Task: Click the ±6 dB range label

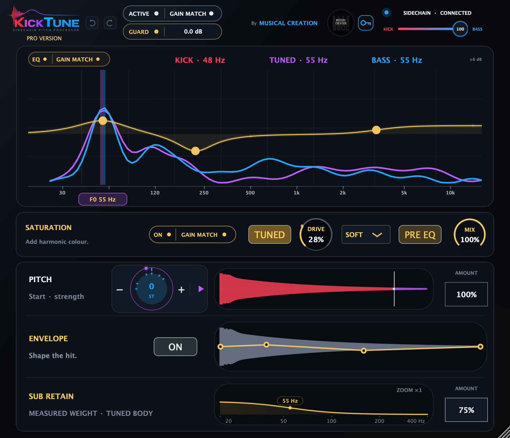Action: click(x=476, y=59)
